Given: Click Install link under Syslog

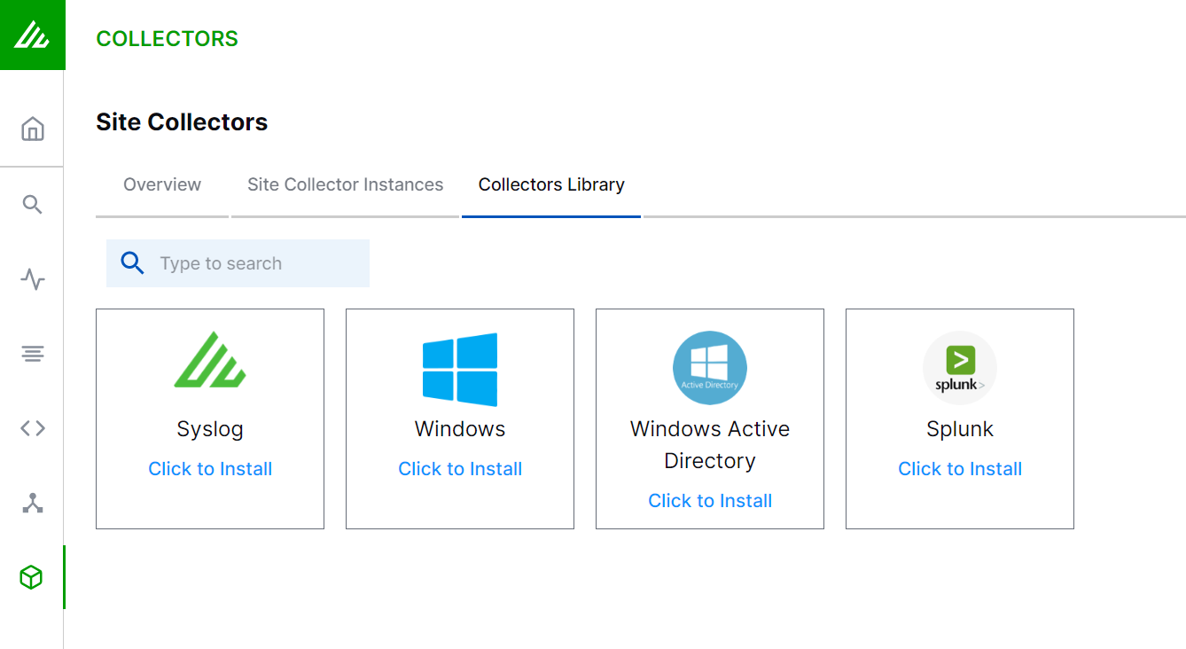Looking at the screenshot, I should coord(210,469).
